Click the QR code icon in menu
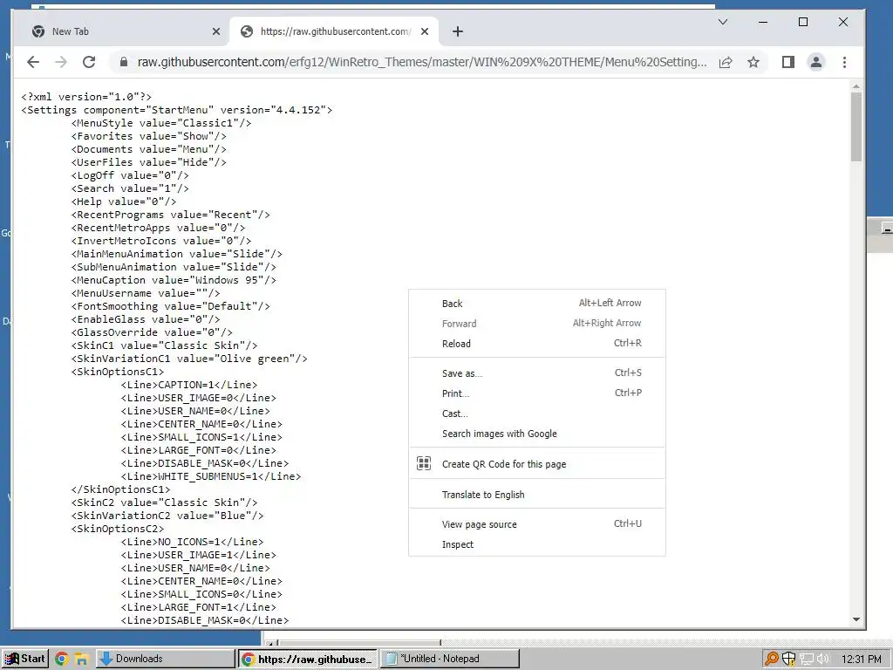Image resolution: width=893 pixels, height=670 pixels. [424, 463]
